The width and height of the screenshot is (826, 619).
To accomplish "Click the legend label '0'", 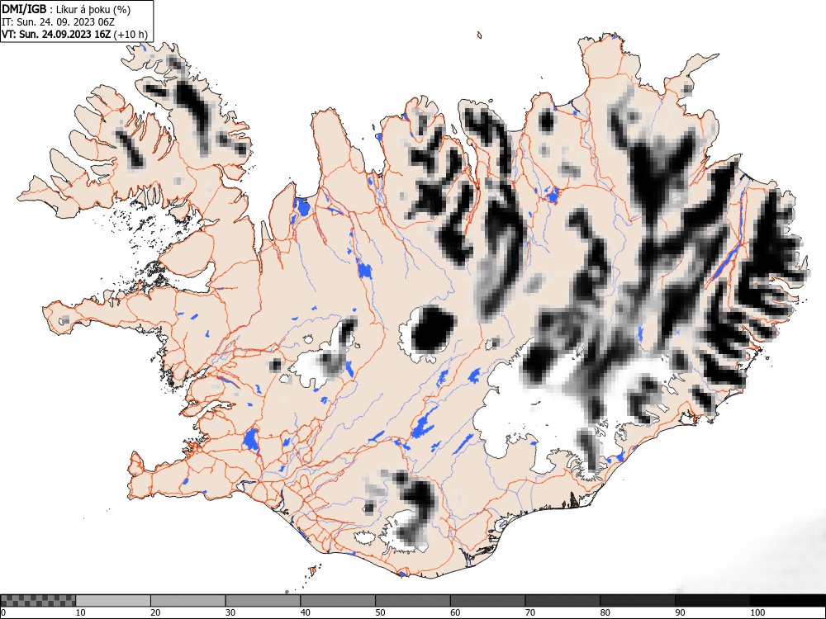I will pyautogui.click(x=3, y=612).
